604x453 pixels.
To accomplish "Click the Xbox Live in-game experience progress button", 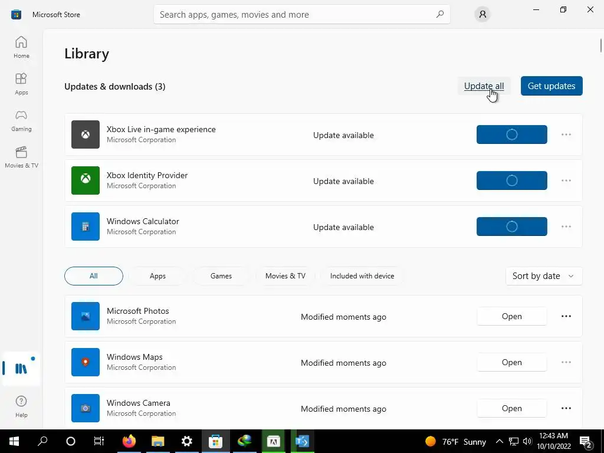I will click(511, 134).
